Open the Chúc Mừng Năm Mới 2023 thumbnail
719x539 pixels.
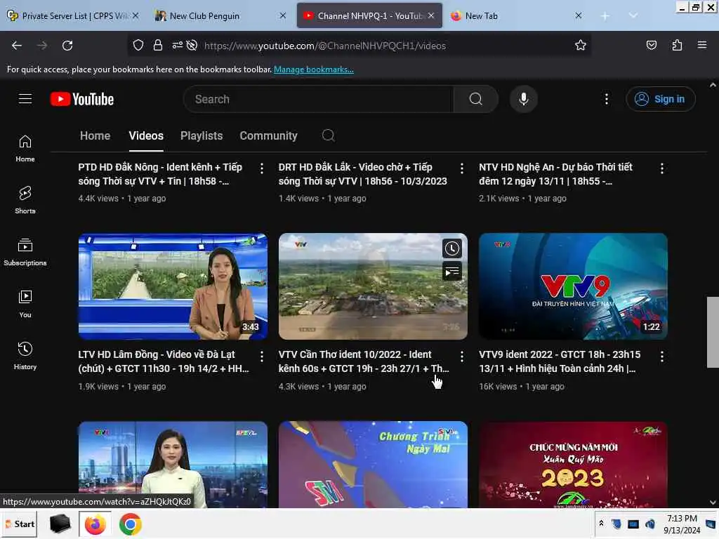(x=573, y=465)
